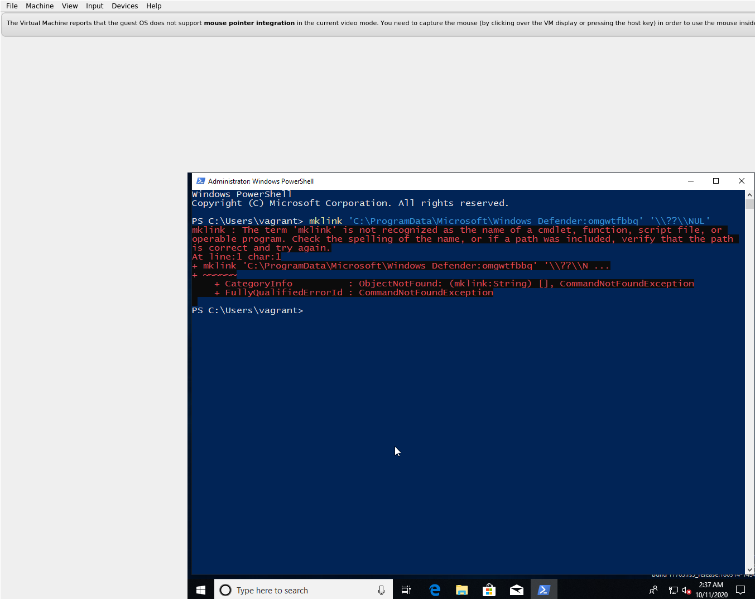Open Microsoft Store from the taskbar
Image resolution: width=755 pixels, height=599 pixels.
[x=489, y=590]
